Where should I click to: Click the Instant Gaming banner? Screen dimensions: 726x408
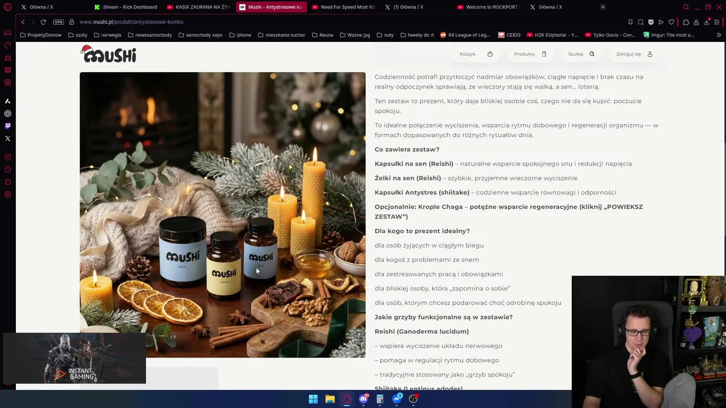[x=74, y=358]
